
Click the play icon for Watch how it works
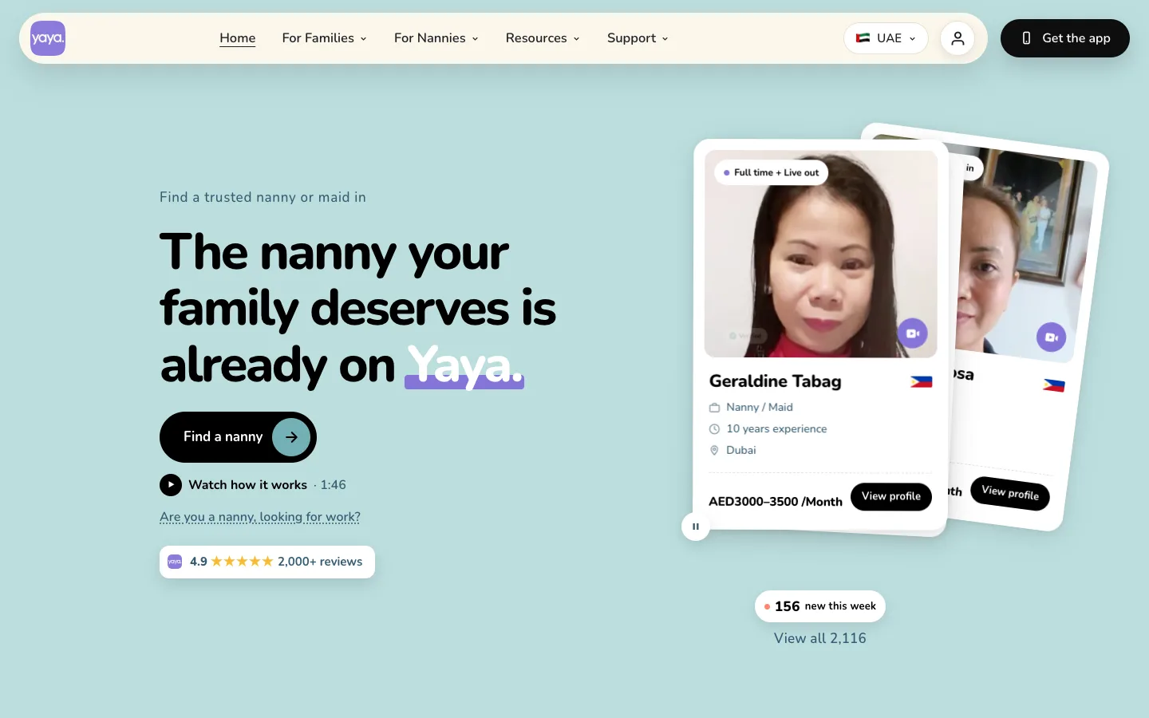point(171,485)
